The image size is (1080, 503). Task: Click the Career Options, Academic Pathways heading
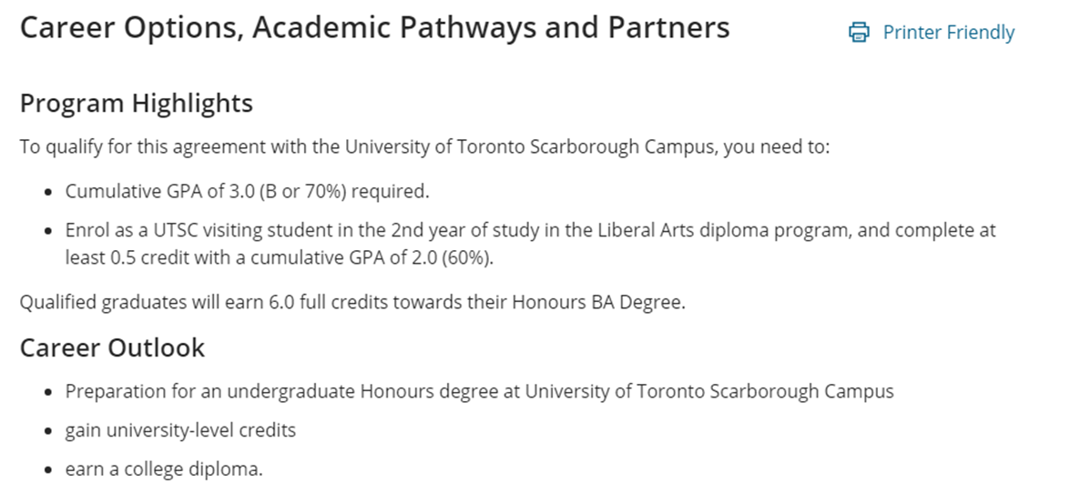[374, 28]
